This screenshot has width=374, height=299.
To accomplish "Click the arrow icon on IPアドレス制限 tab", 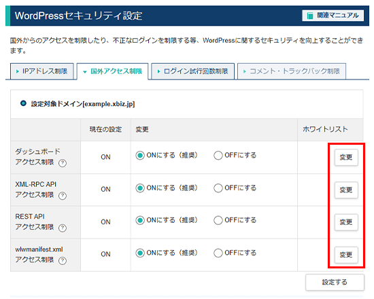I will pyautogui.click(x=18, y=71).
